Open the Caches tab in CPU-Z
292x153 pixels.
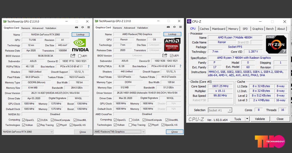(204, 29)
